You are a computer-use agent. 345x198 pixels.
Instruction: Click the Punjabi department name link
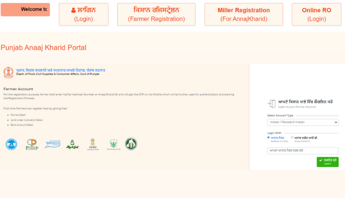click(61, 70)
